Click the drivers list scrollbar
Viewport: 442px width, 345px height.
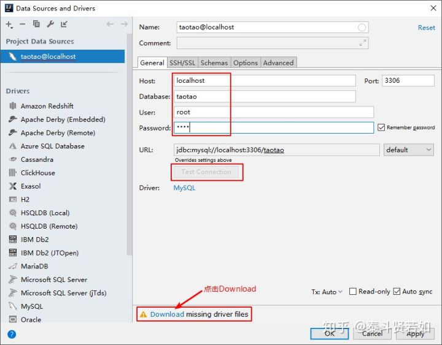pos(130,144)
